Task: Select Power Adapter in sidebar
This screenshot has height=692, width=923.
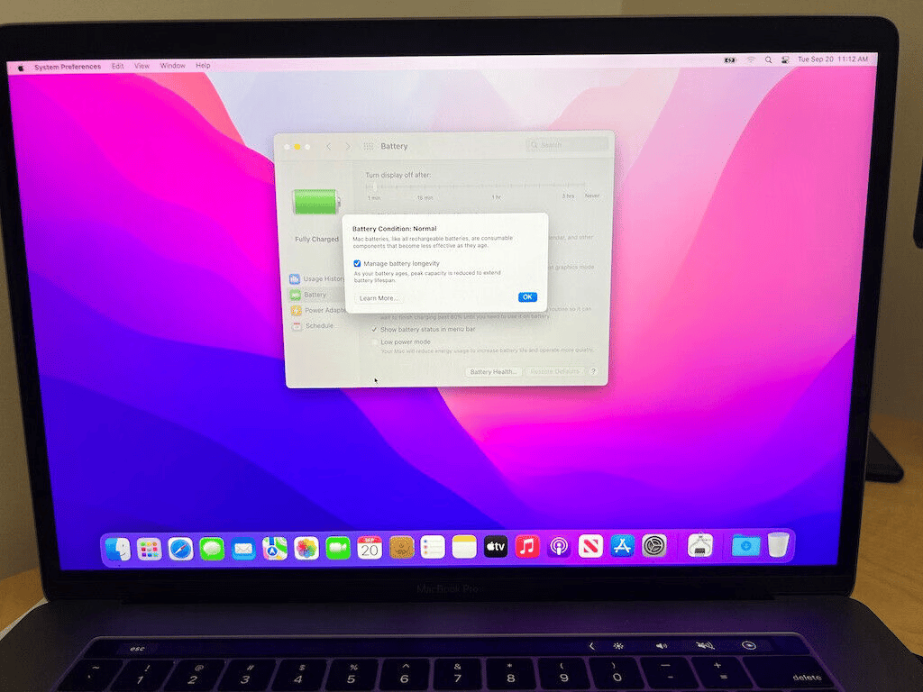Action: [318, 310]
